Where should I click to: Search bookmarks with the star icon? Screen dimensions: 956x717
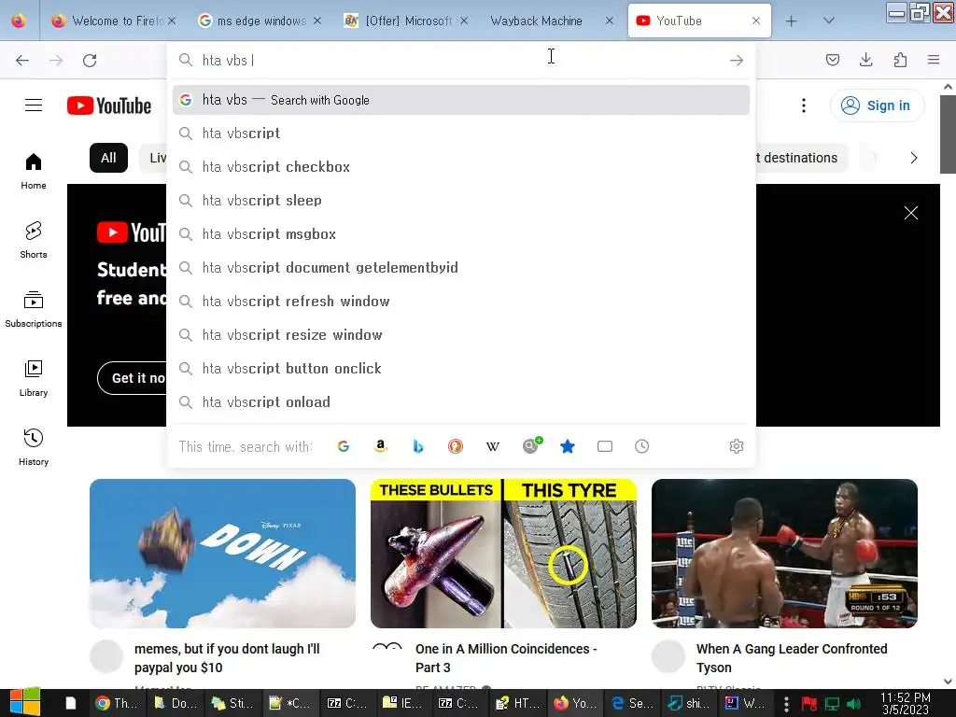(568, 446)
